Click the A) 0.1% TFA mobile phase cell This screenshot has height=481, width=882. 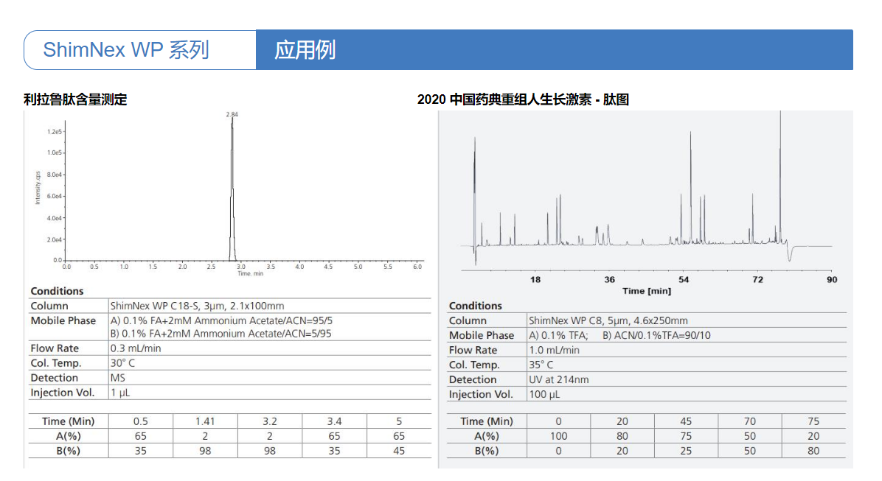point(558,335)
